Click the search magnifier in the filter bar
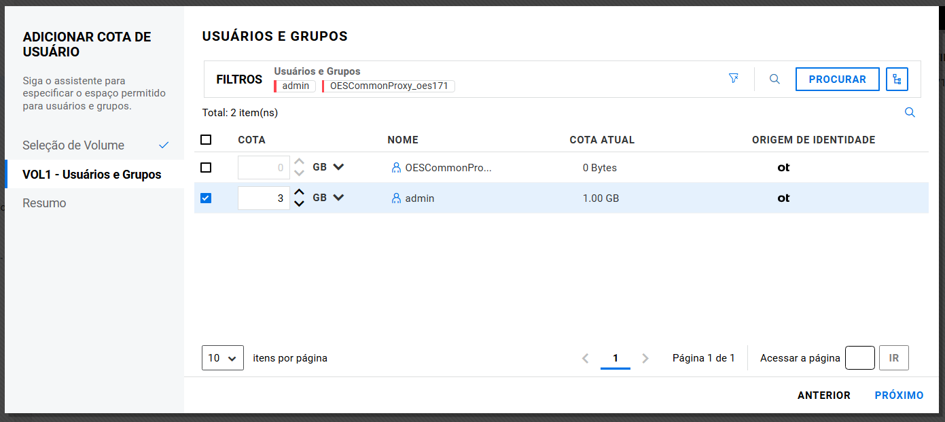 774,79
